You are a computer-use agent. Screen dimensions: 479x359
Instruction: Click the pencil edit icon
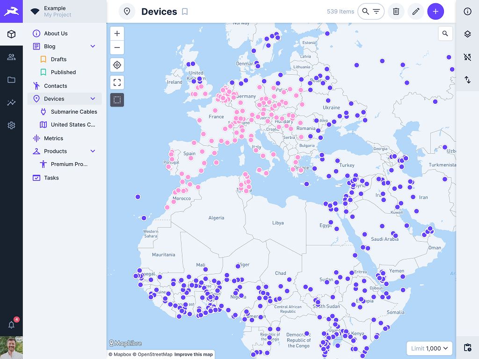(415, 11)
